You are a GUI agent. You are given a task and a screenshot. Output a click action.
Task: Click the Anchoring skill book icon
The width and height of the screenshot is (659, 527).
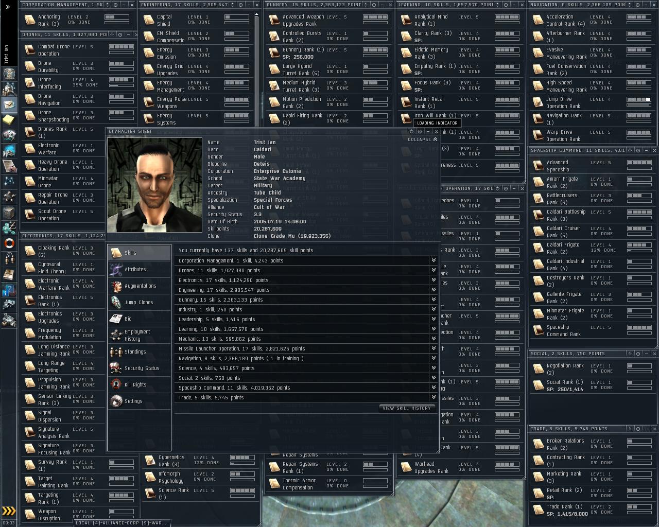tap(30, 20)
